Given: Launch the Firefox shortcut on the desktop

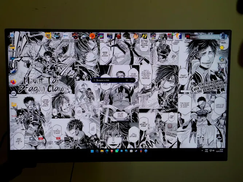Looking at the screenshot, I should [x=13, y=82].
